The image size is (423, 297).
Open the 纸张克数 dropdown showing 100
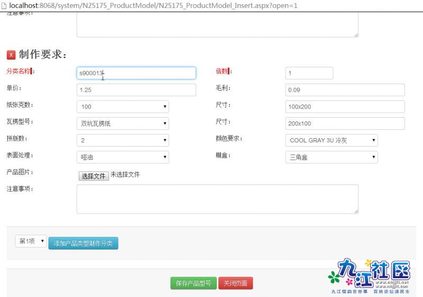pyautogui.click(x=123, y=107)
